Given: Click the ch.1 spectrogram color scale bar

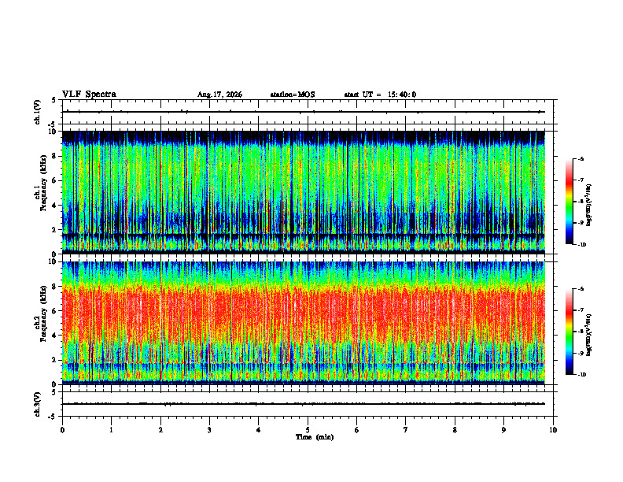Looking at the screenshot, I should click(569, 202).
